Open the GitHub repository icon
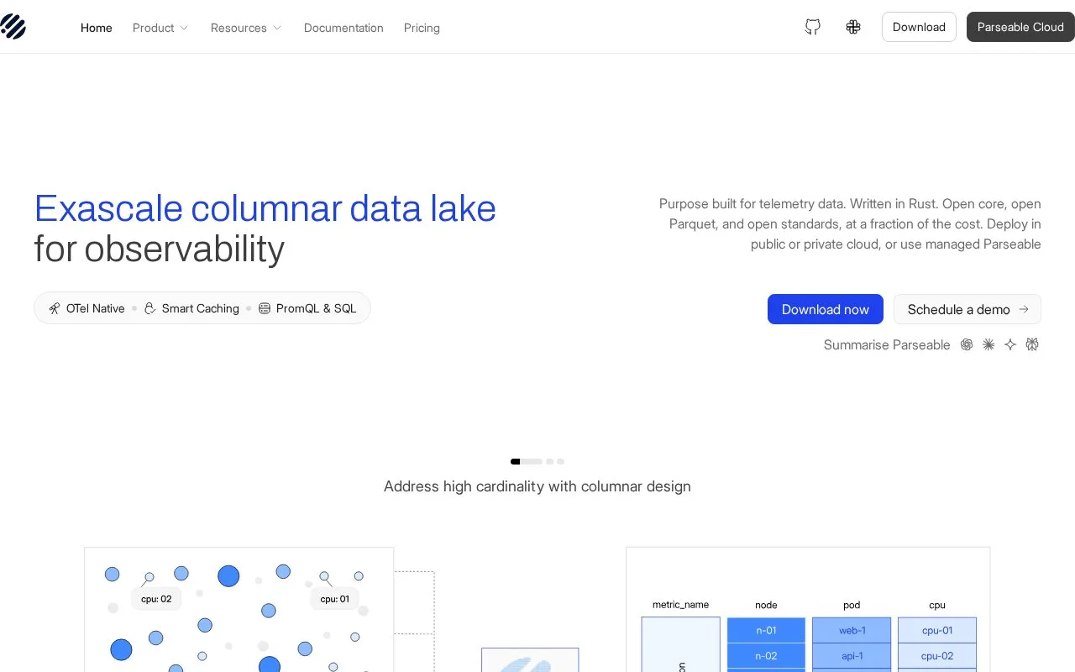Screen dimensions: 1075x672 coord(813,27)
